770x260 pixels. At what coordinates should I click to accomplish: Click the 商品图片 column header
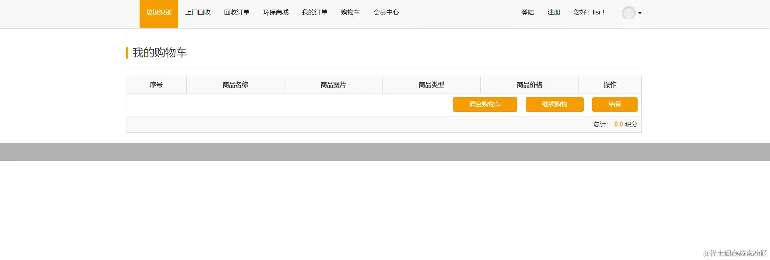pyautogui.click(x=333, y=85)
